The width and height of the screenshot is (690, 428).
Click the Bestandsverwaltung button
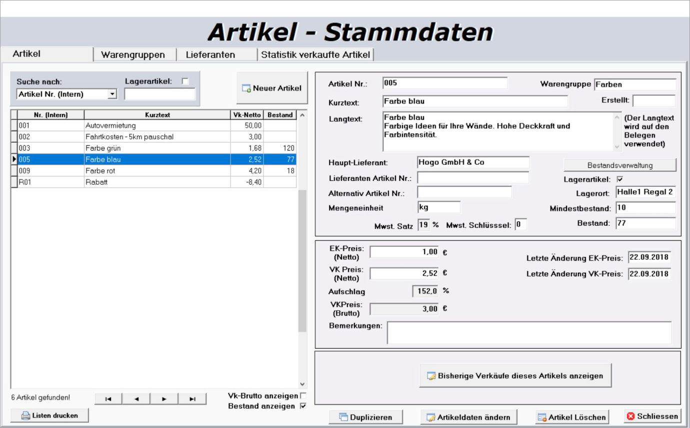pos(619,165)
